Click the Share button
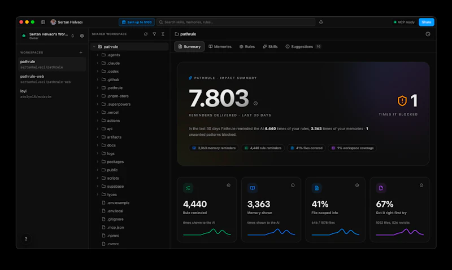Screen dimensions: 452x270 427,22
